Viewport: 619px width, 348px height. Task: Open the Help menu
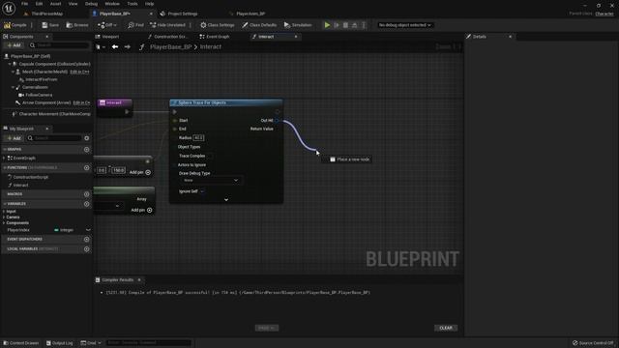click(149, 4)
